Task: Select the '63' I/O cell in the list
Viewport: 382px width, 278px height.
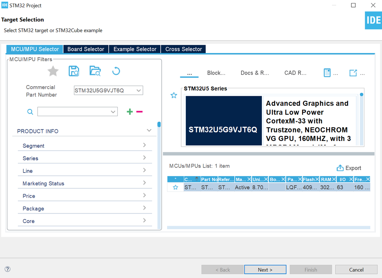Action: (x=345, y=187)
